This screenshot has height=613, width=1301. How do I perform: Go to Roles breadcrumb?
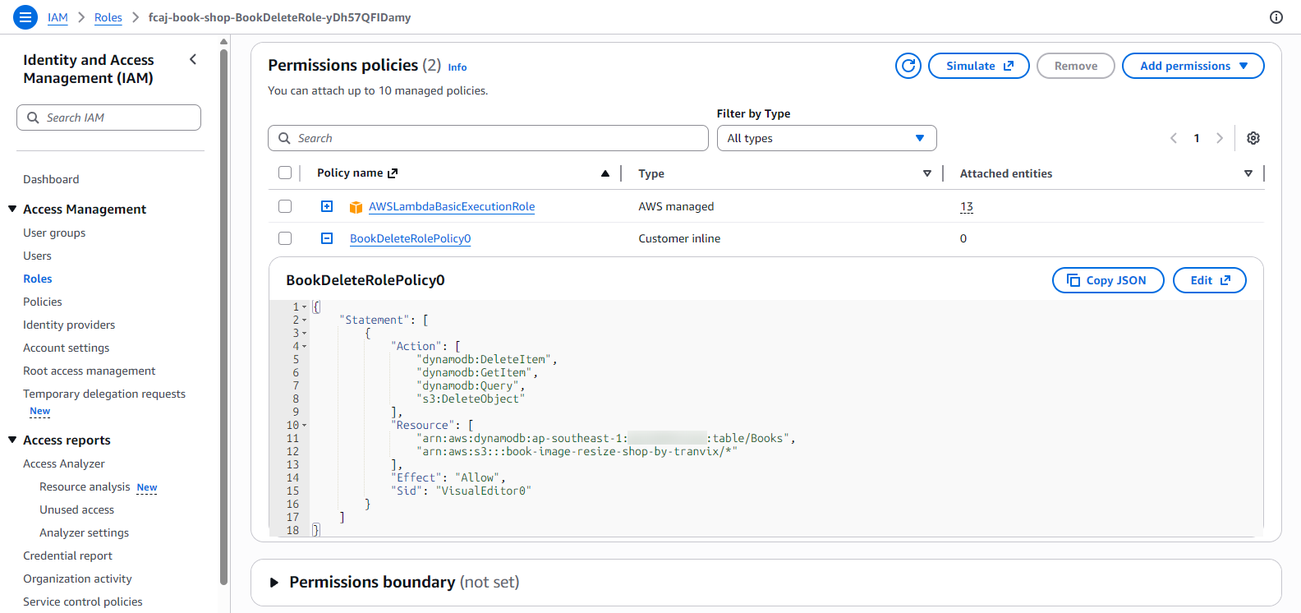click(x=108, y=17)
